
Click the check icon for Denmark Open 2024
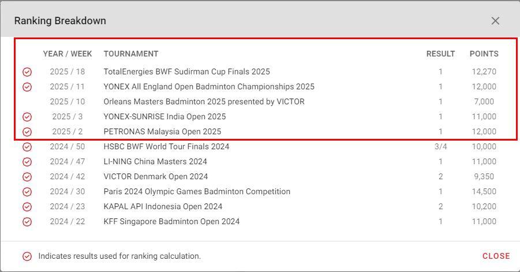point(27,176)
